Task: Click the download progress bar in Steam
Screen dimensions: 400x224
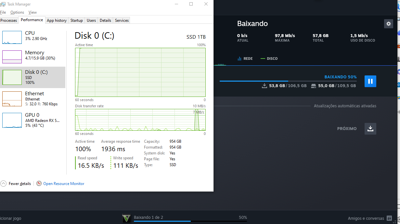Action: click(x=288, y=81)
